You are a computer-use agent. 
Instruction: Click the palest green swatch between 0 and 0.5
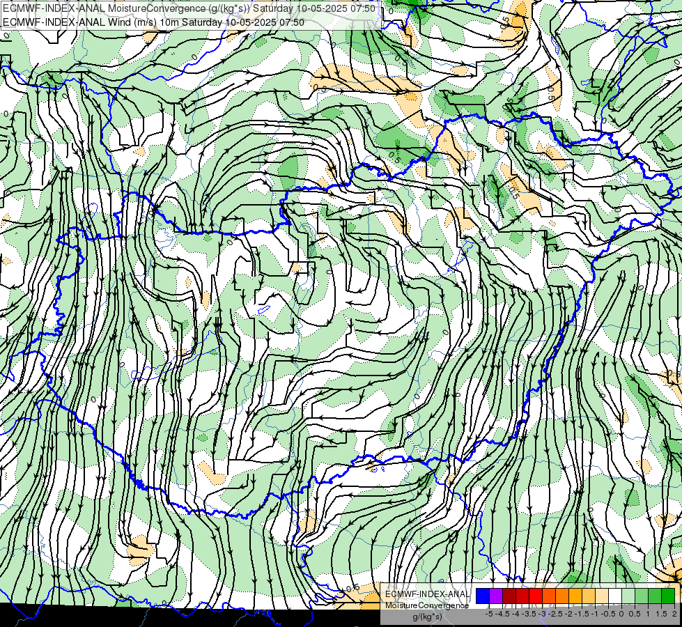coord(628,596)
